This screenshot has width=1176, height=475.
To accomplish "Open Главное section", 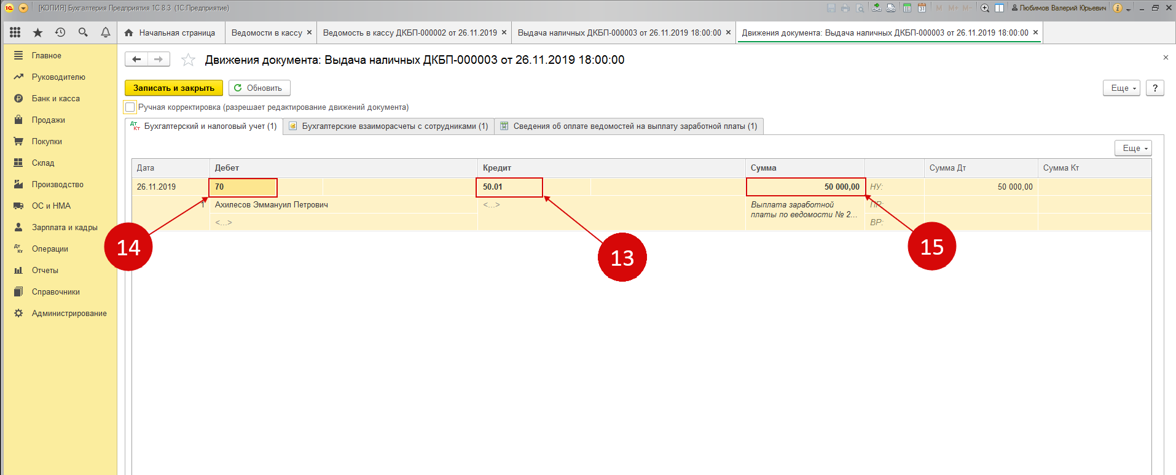I will tap(59, 55).
